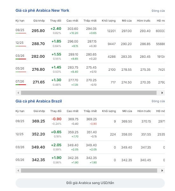Click 'Kỳ hạn' header in Brazil table
Screen dimensions: 175x191
[20, 111]
